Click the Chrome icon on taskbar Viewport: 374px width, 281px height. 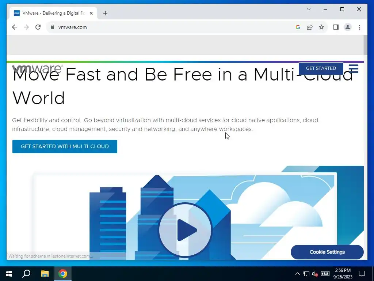pyautogui.click(x=63, y=274)
